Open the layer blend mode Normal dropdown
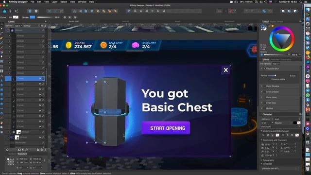 click(31, 26)
